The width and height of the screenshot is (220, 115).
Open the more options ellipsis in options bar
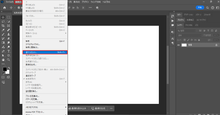90,8
